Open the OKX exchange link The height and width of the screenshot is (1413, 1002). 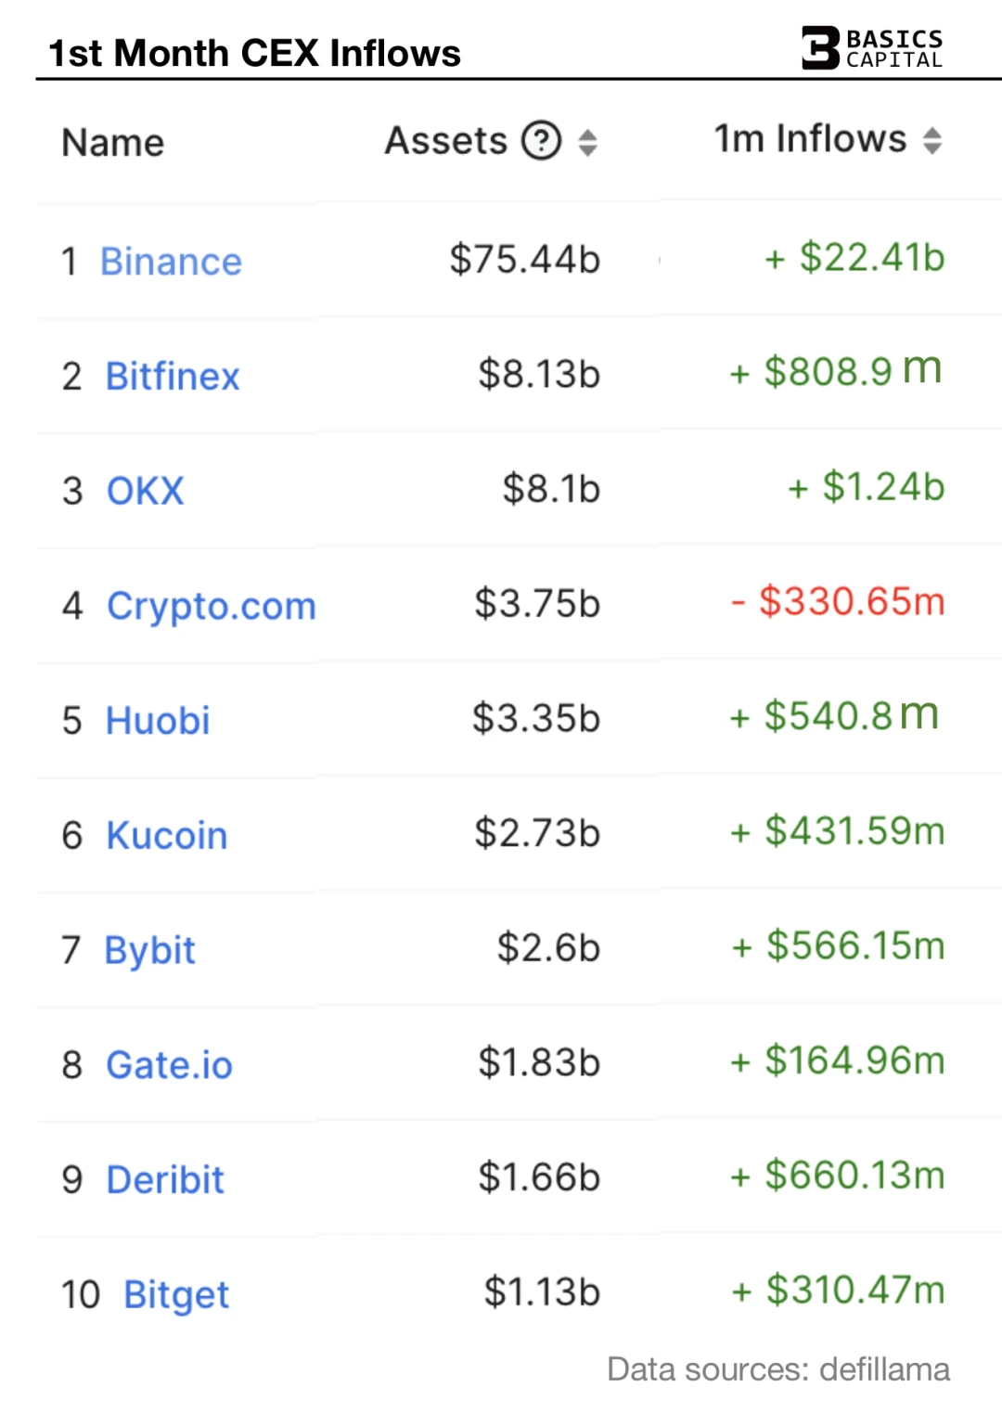point(146,491)
